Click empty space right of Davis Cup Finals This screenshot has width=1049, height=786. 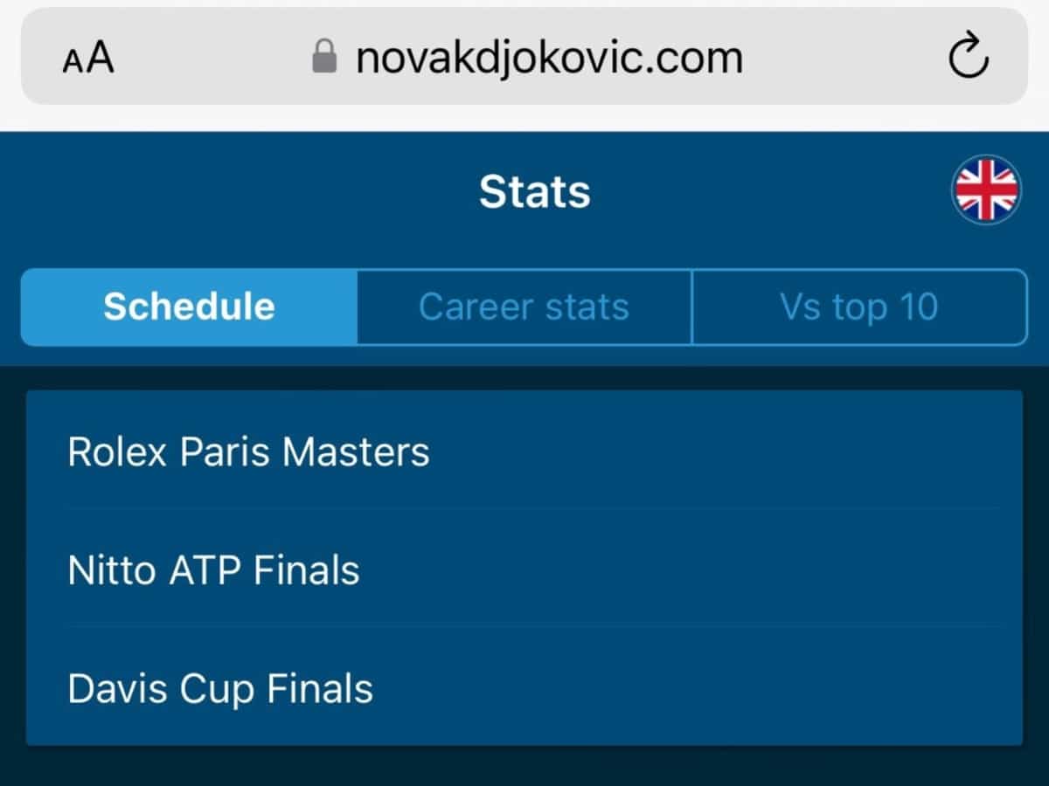pos(698,688)
